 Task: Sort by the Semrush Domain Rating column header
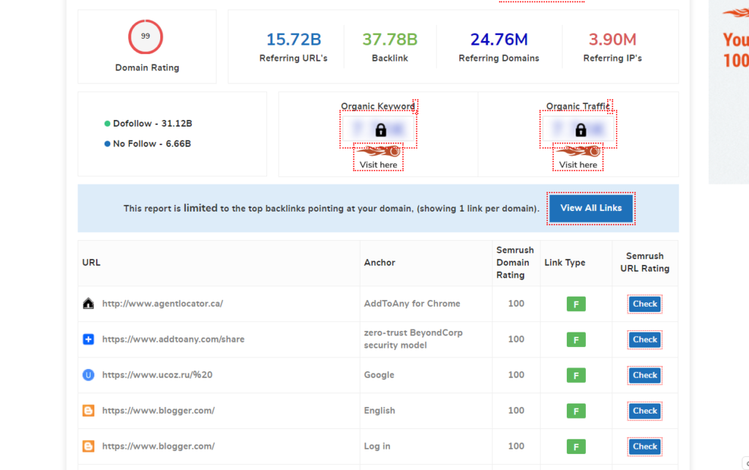pos(515,262)
